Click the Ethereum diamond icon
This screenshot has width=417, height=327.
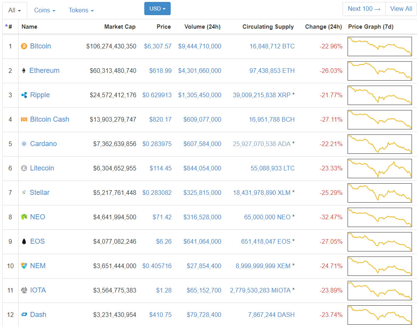point(23,71)
